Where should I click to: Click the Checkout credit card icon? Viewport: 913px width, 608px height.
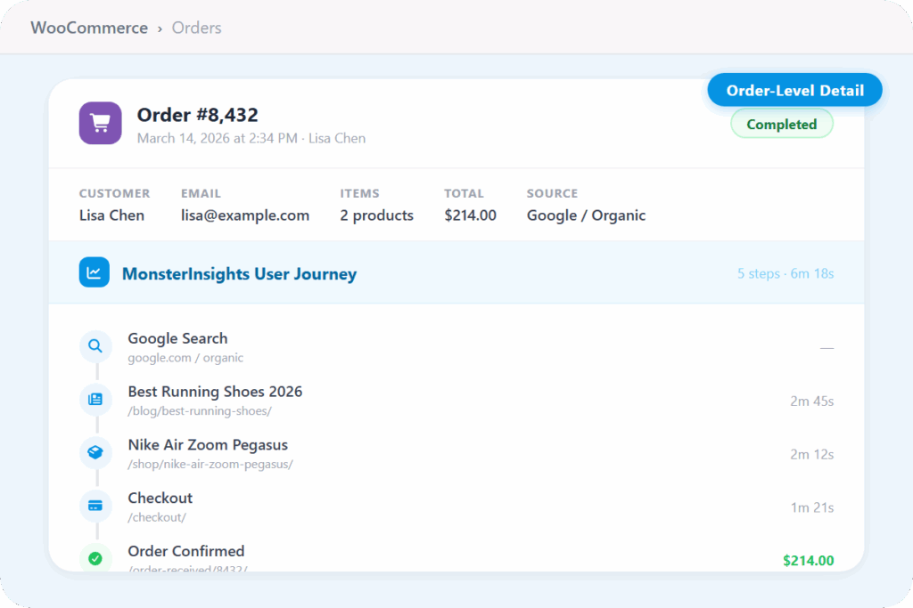(95, 506)
